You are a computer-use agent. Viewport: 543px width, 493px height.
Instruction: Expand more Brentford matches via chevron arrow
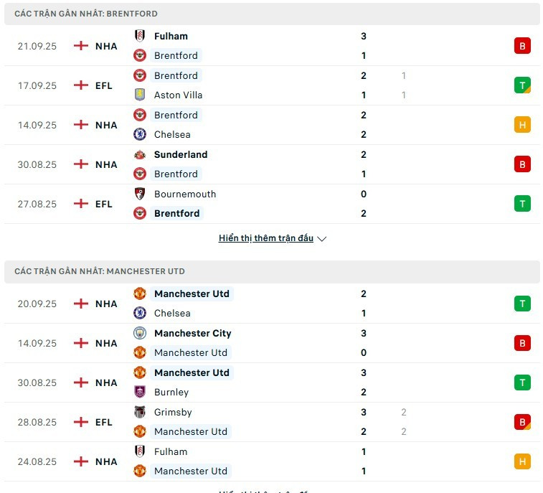(322, 239)
